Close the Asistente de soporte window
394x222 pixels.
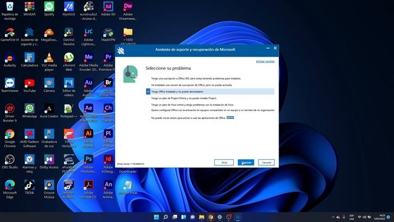pos(275,48)
